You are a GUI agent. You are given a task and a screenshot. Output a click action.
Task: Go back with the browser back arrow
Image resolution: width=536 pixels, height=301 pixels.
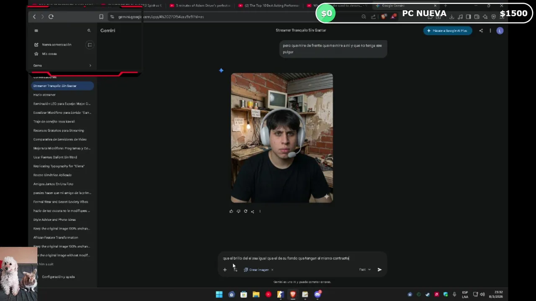tap(34, 17)
